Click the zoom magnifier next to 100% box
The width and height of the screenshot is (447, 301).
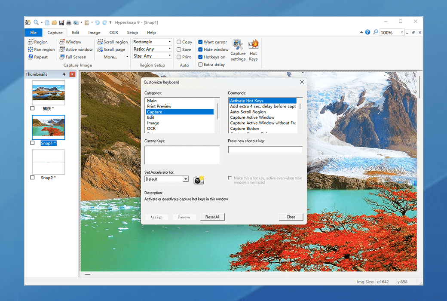376,32
